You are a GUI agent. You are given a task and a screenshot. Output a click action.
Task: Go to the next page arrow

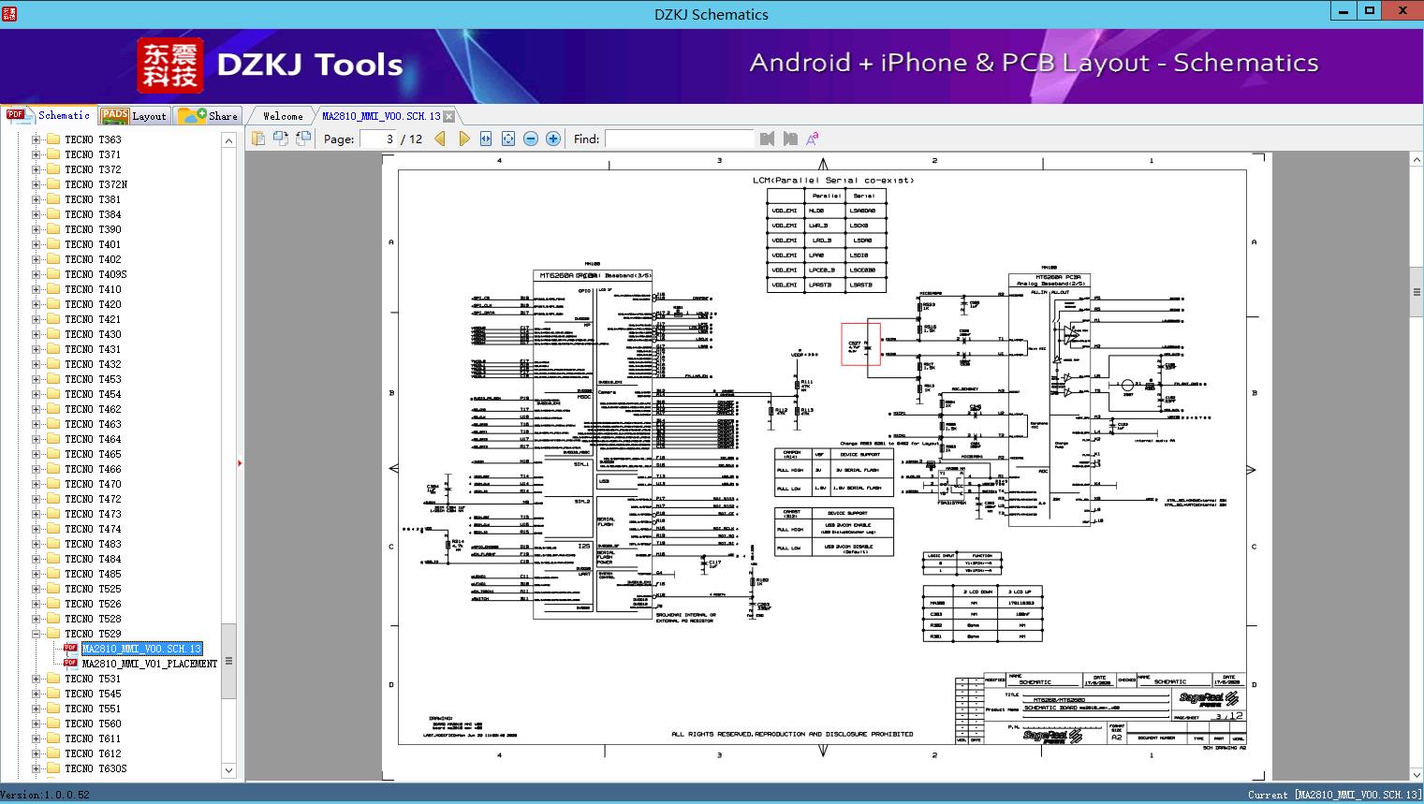click(463, 139)
